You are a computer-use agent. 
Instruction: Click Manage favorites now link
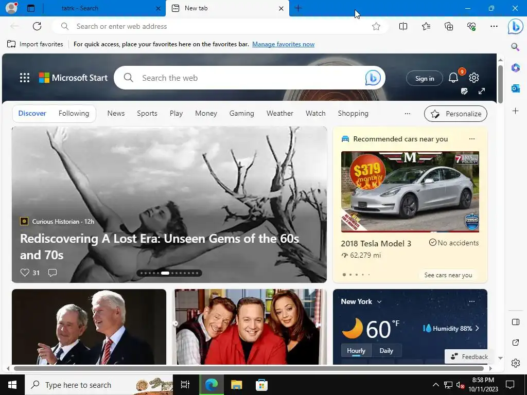283,44
